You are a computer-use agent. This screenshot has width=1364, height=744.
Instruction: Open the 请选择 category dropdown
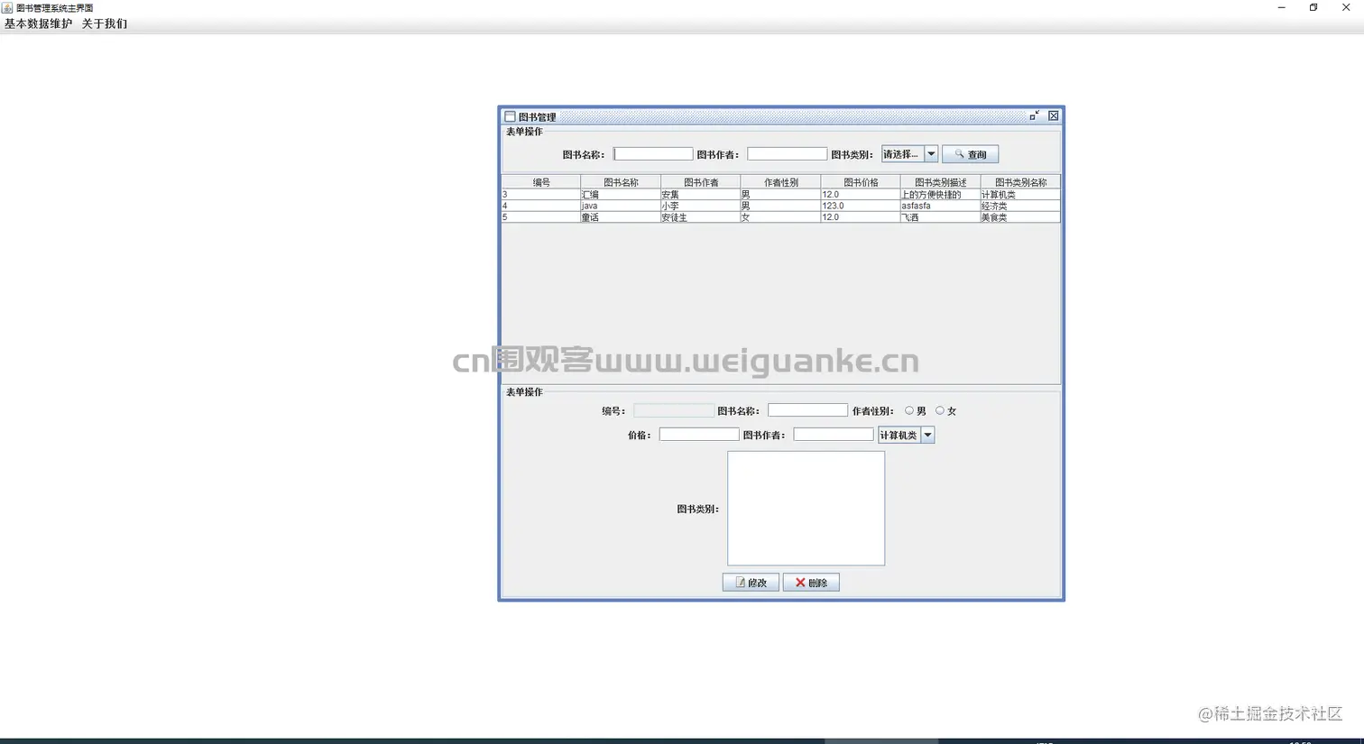(909, 154)
